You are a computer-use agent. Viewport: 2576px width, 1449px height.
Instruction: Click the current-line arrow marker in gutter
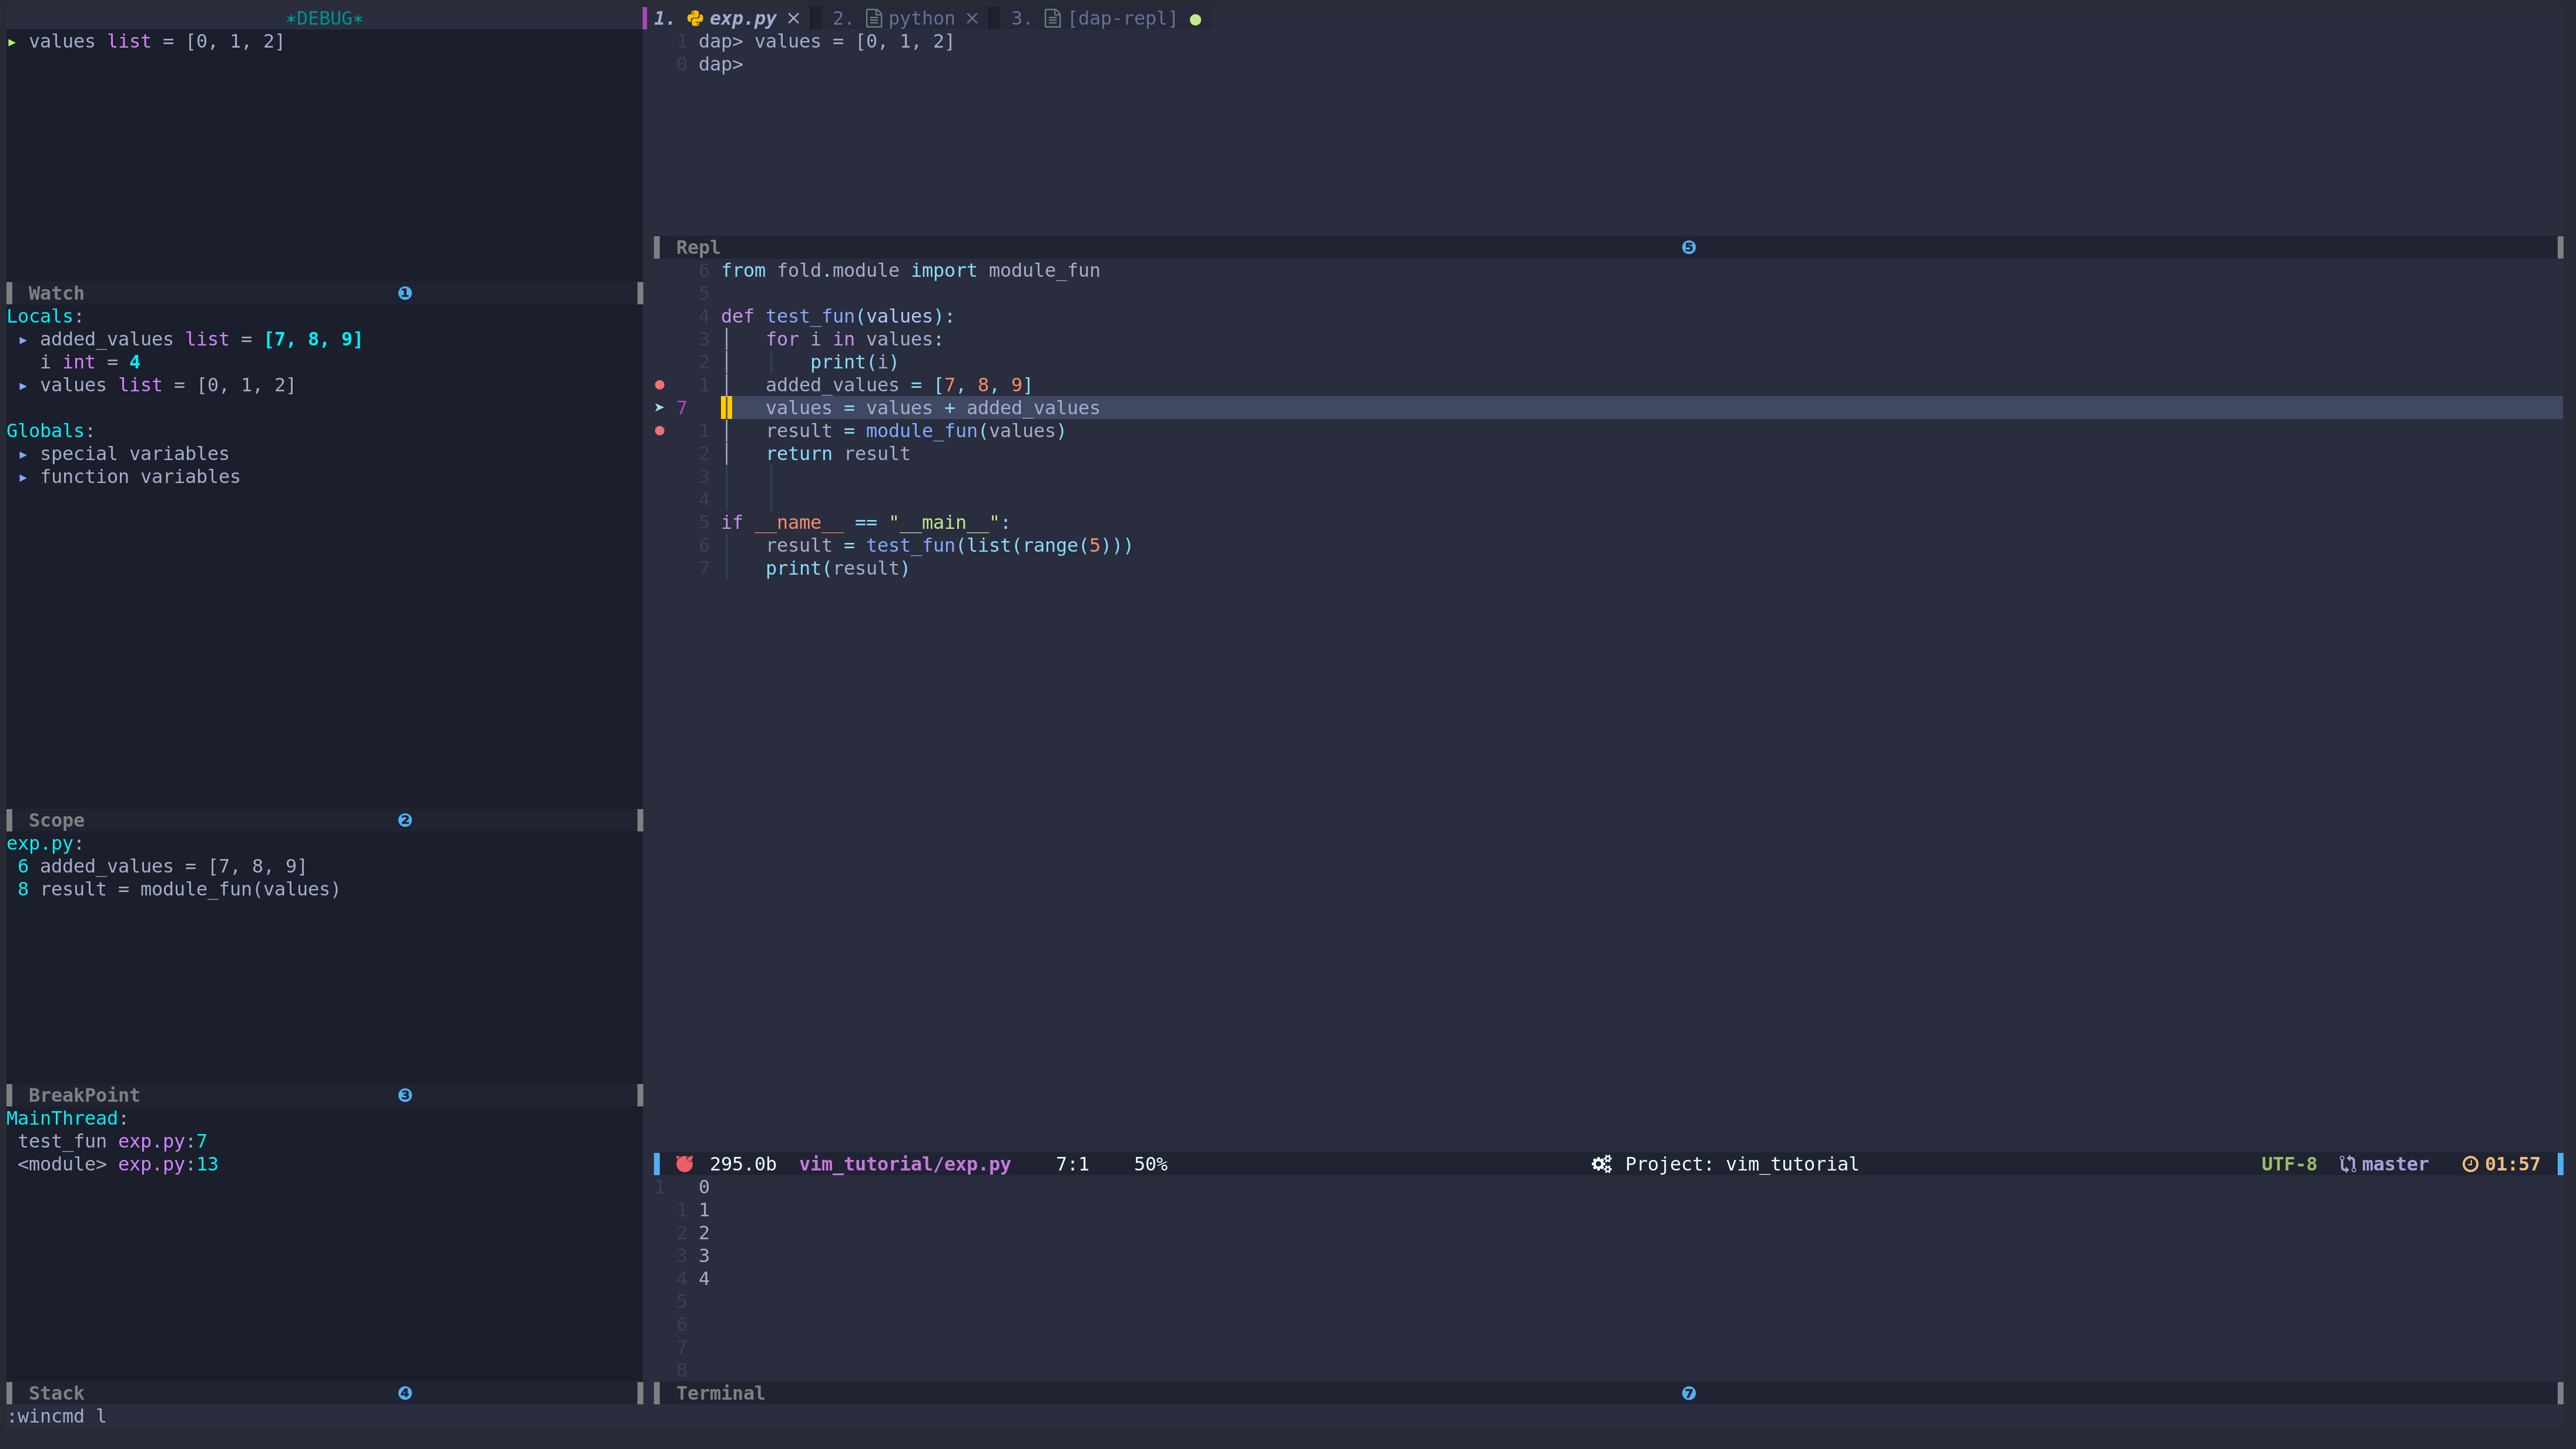pyautogui.click(x=660, y=408)
